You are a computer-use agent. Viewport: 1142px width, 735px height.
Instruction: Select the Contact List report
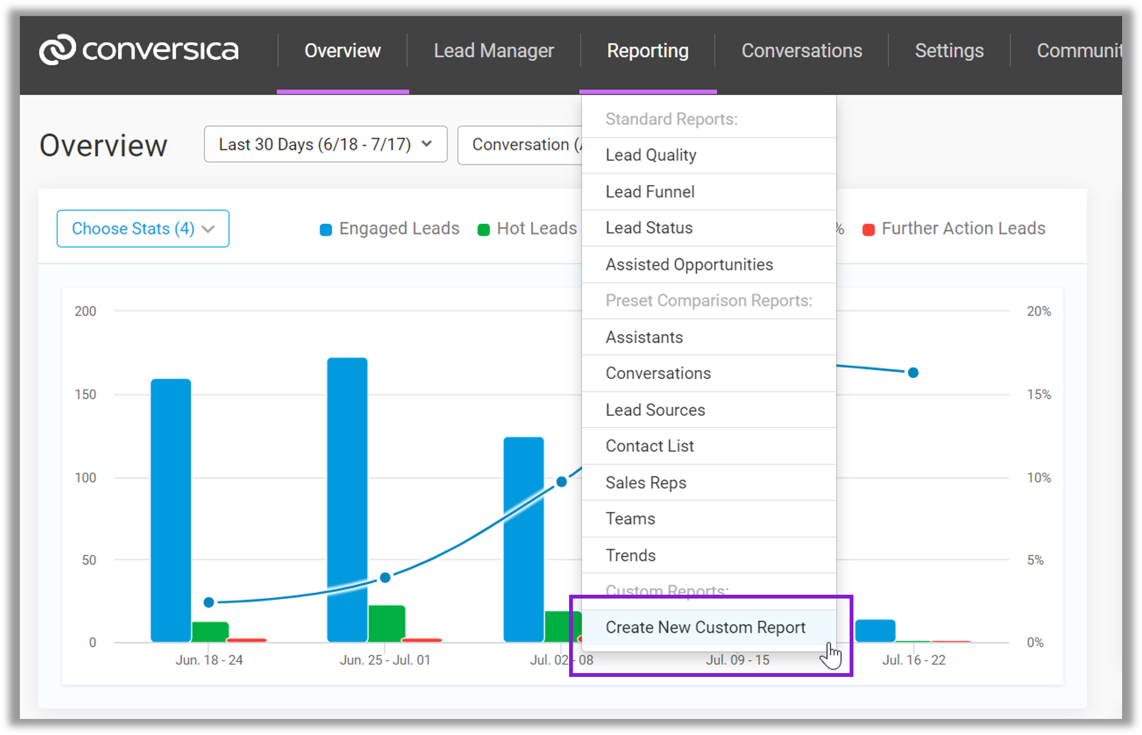pos(709,446)
